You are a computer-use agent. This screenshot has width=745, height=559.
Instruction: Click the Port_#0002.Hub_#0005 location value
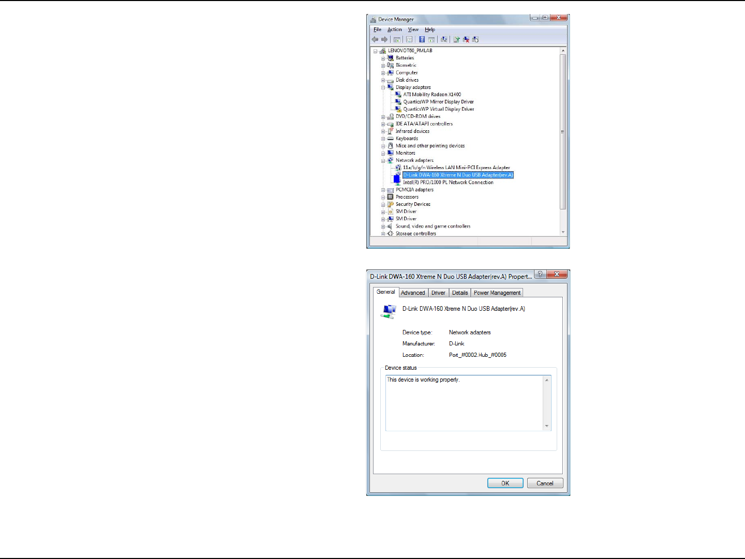478,355
